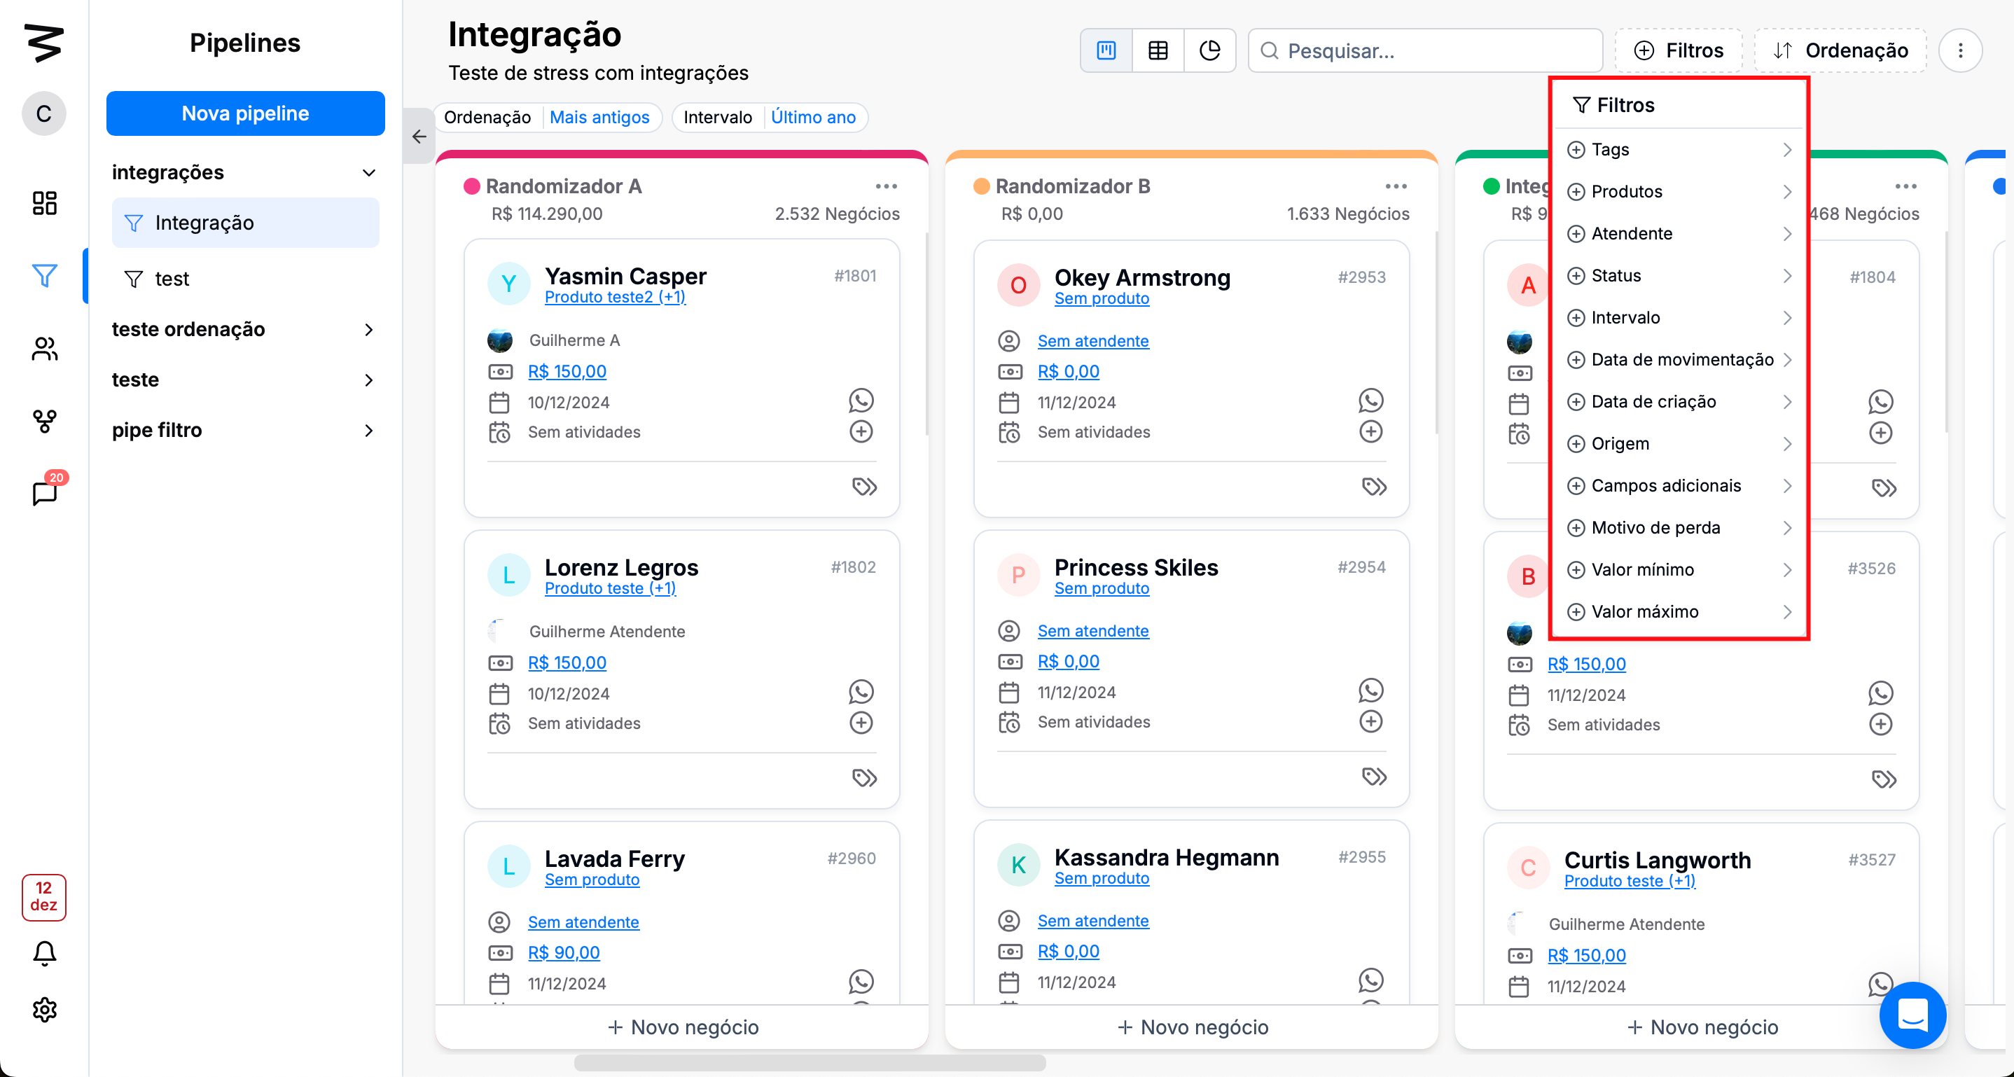Expand the pipe filtro group

point(369,431)
